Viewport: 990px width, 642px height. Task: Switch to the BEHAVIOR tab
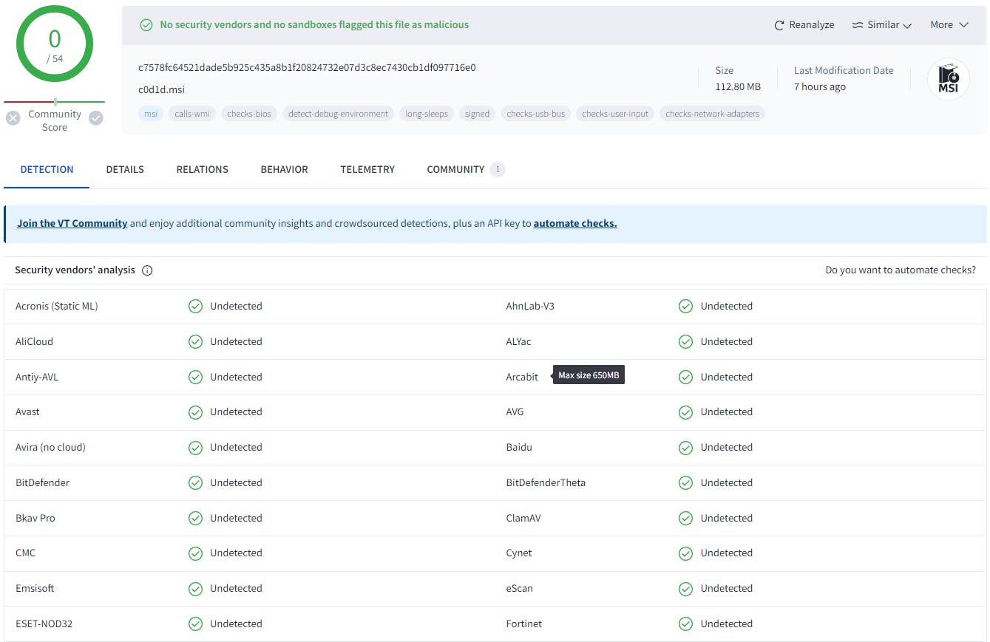tap(284, 169)
